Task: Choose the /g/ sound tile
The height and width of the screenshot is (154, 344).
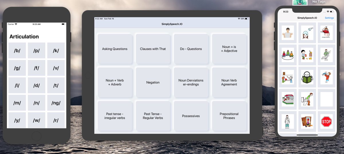Action: click(17, 68)
